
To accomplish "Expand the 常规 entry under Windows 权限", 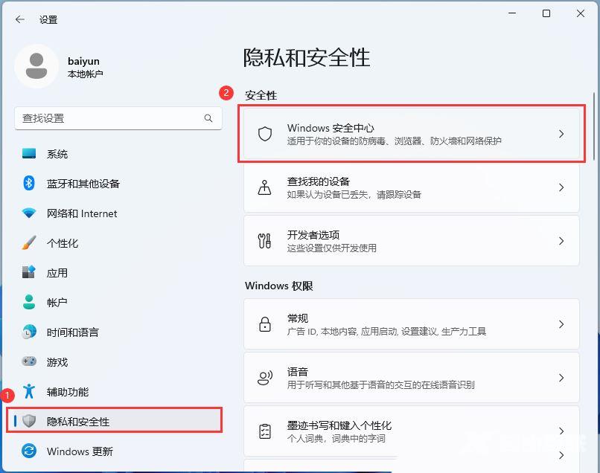I will [561, 324].
